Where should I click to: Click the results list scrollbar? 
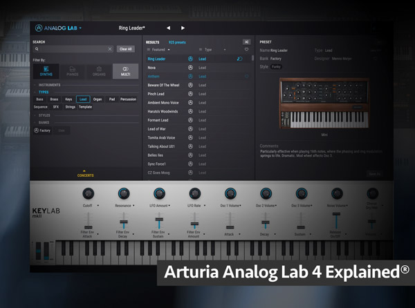[x=252, y=58]
